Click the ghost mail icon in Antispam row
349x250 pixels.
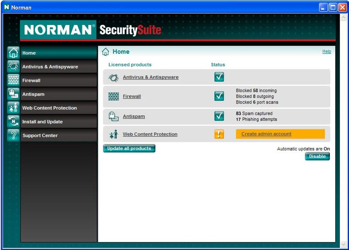tap(114, 116)
